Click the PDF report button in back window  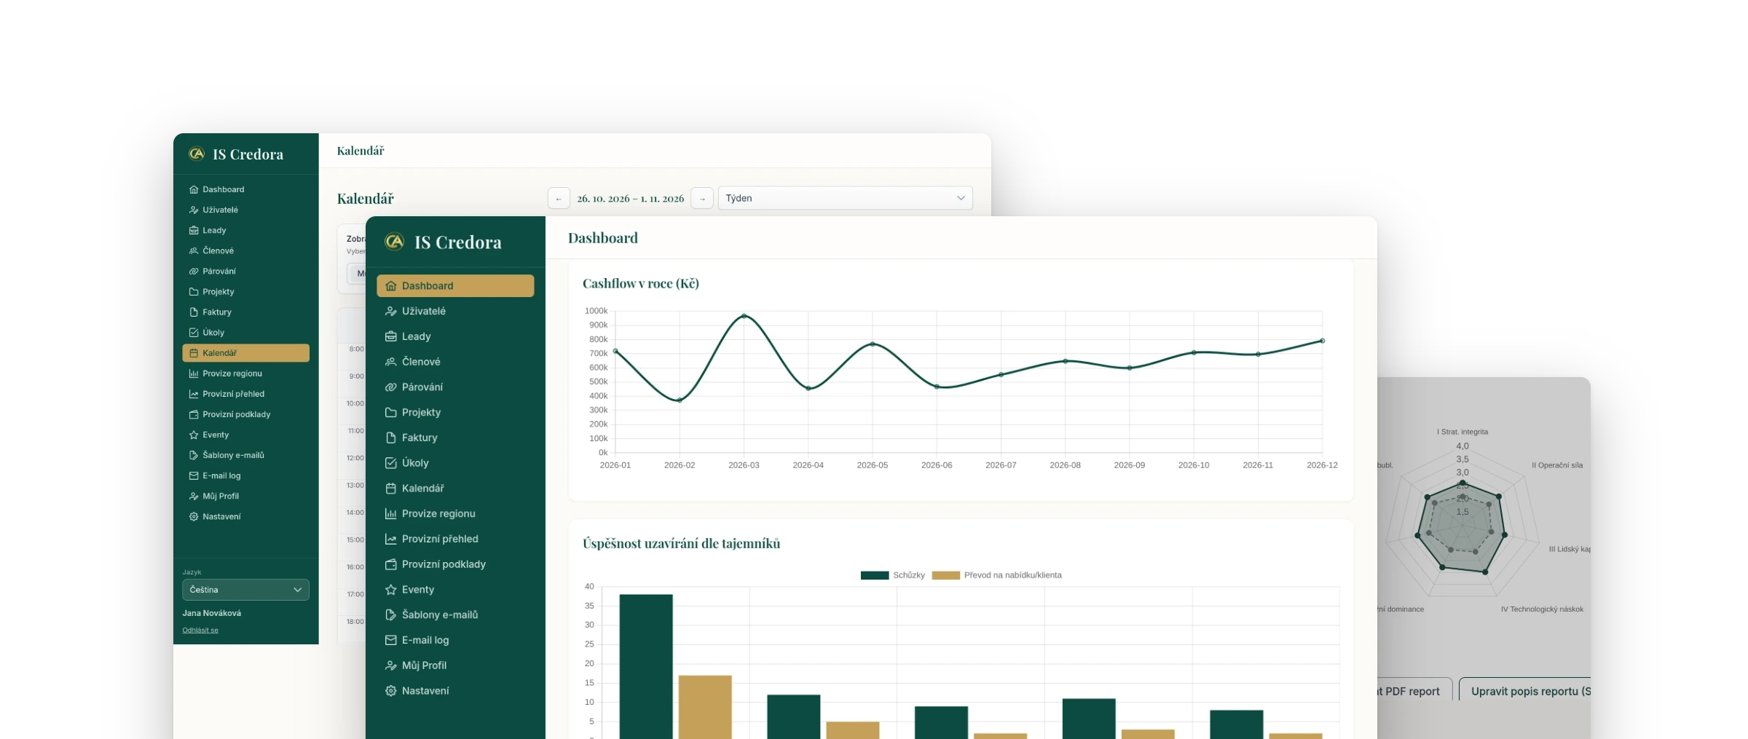point(1414,690)
